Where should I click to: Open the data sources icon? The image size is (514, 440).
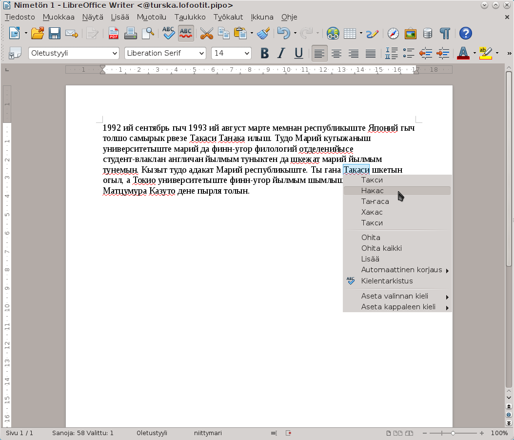pos(428,34)
